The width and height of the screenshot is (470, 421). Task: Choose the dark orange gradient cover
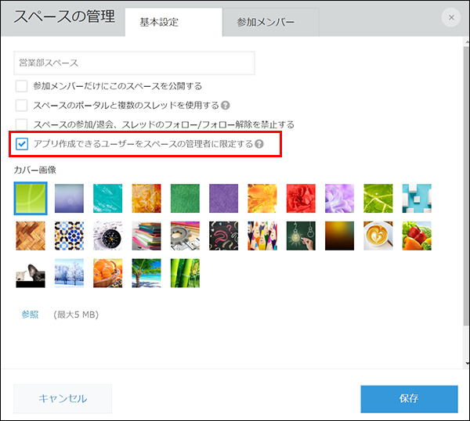pos(340,236)
